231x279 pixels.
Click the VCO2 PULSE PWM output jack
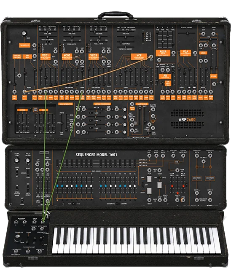click(x=82, y=62)
